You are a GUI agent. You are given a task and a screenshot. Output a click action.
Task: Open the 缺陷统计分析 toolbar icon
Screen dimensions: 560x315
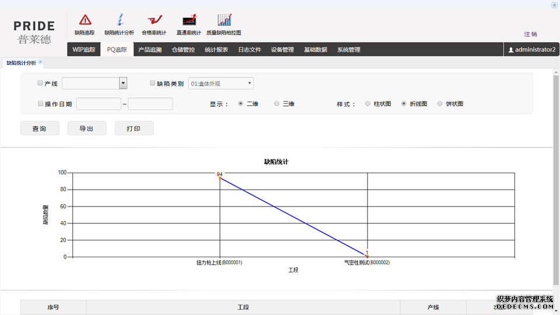point(120,20)
